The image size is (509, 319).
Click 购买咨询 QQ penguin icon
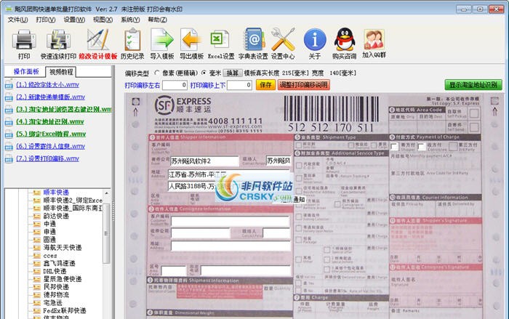345,39
